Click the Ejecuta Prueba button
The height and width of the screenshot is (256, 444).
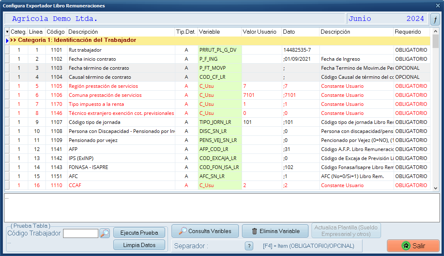click(139, 233)
